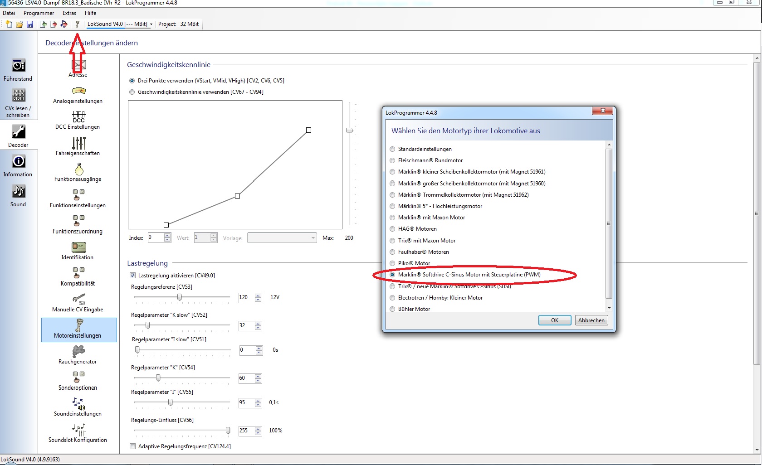Viewport: 762px width, 465px height.
Task: Open the Hilfe menu
Action: pos(90,13)
